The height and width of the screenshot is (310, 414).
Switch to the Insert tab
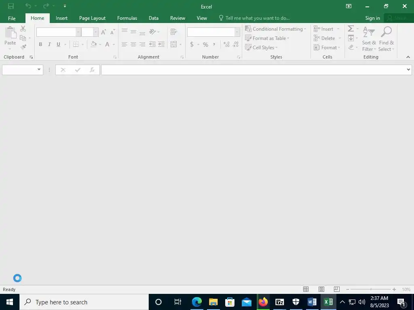coord(61,18)
